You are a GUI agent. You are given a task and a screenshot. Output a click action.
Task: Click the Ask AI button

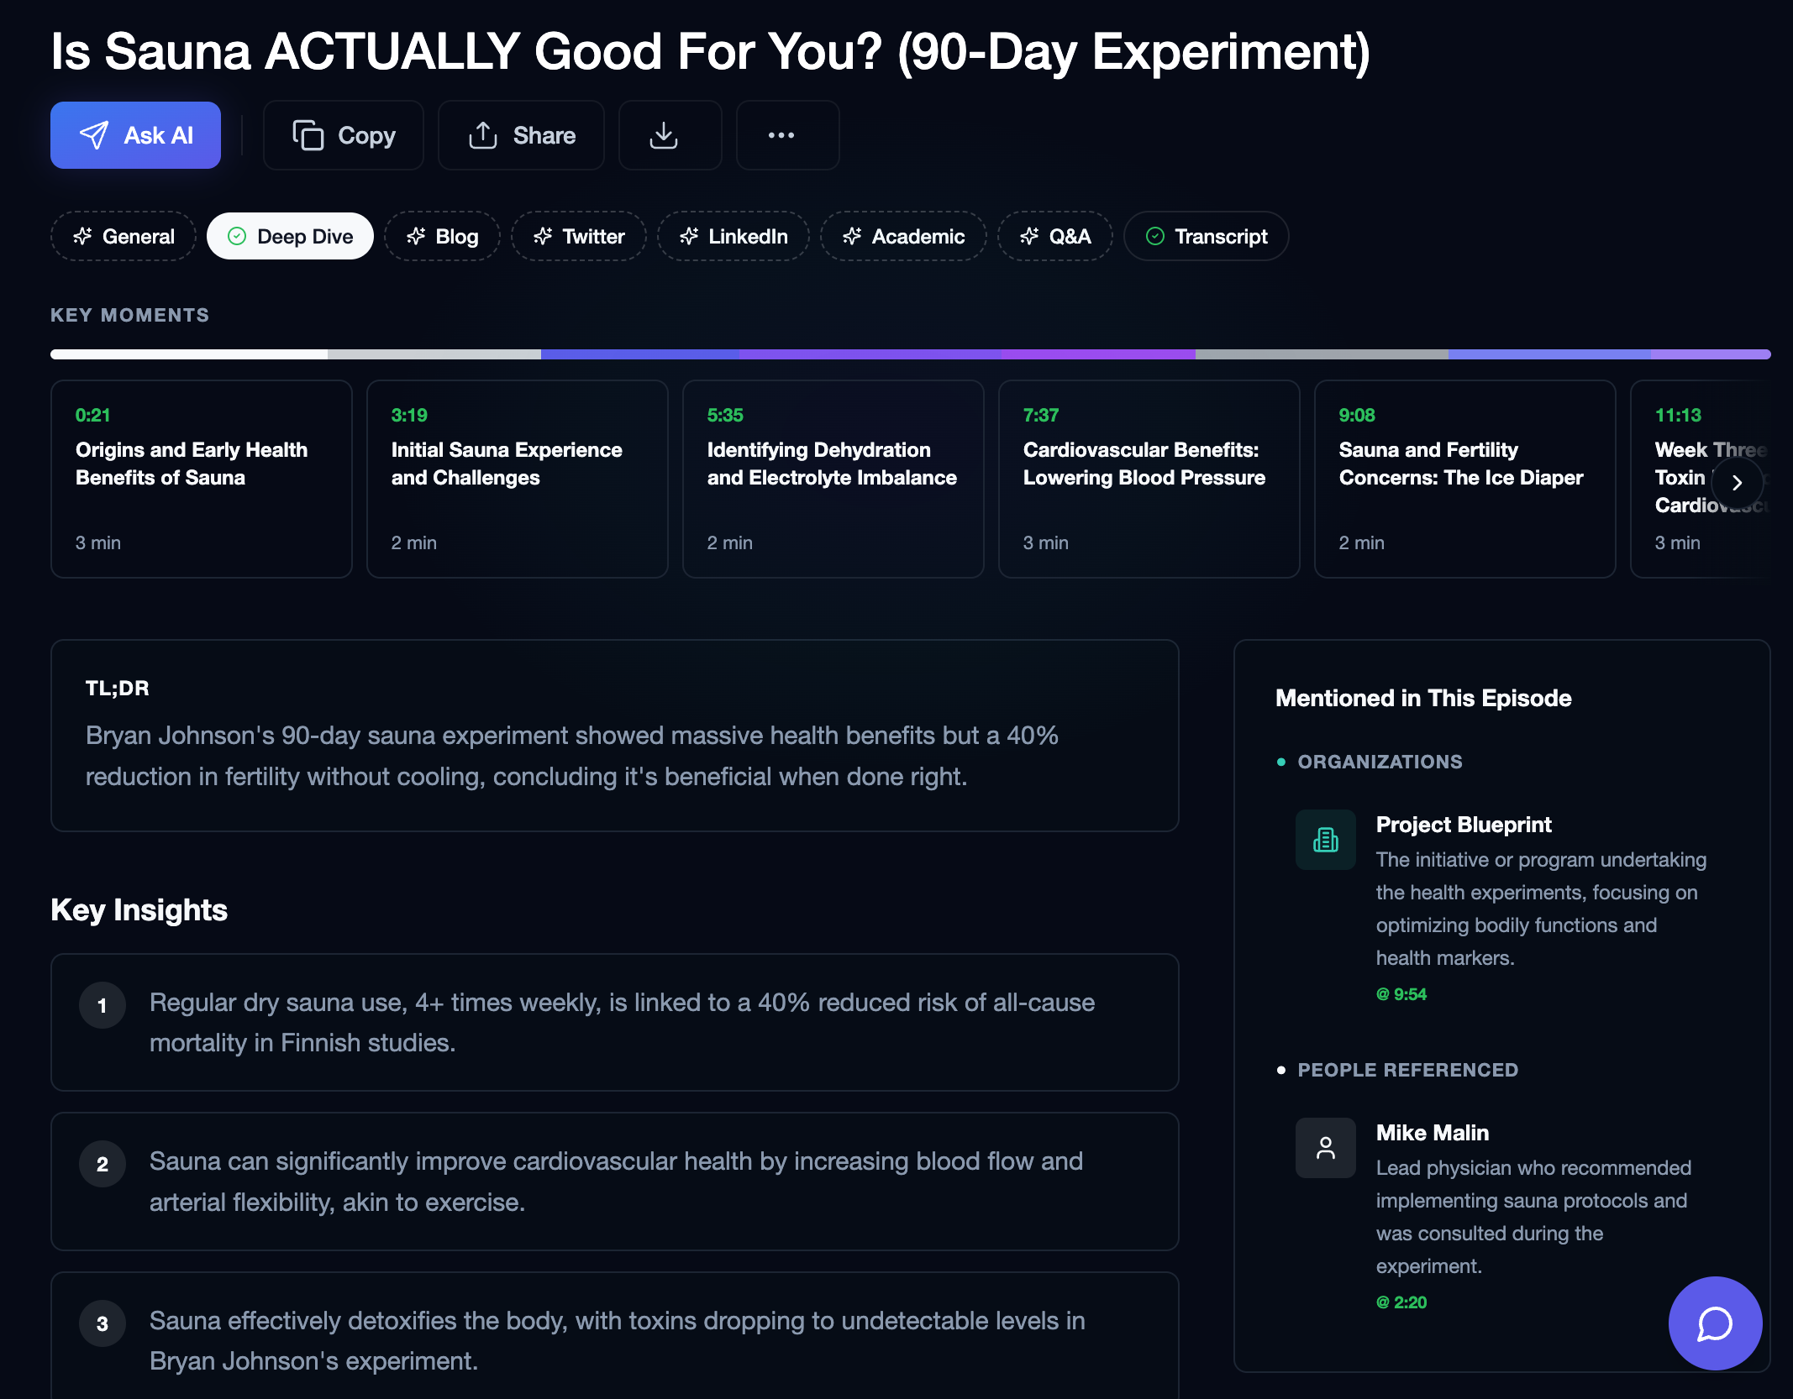135,135
